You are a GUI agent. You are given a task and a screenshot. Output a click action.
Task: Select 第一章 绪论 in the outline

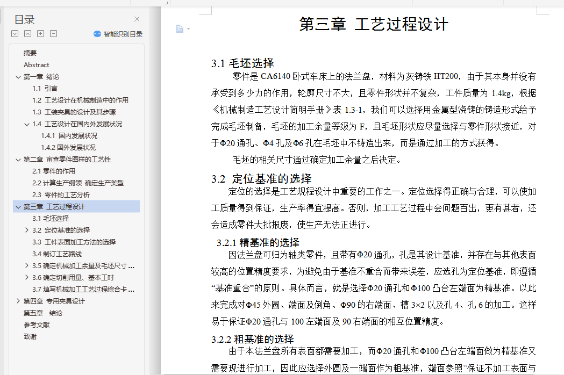41,77
